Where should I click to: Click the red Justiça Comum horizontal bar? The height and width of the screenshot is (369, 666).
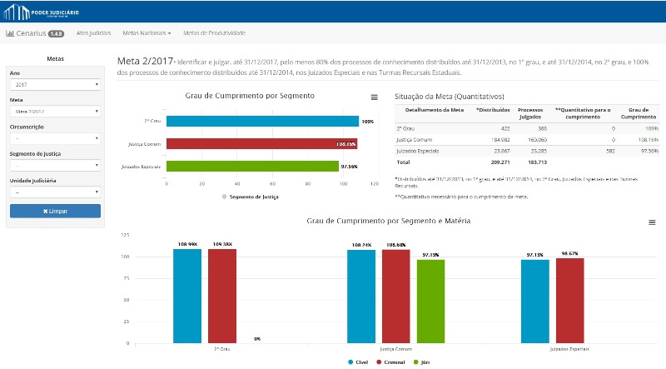click(x=261, y=143)
